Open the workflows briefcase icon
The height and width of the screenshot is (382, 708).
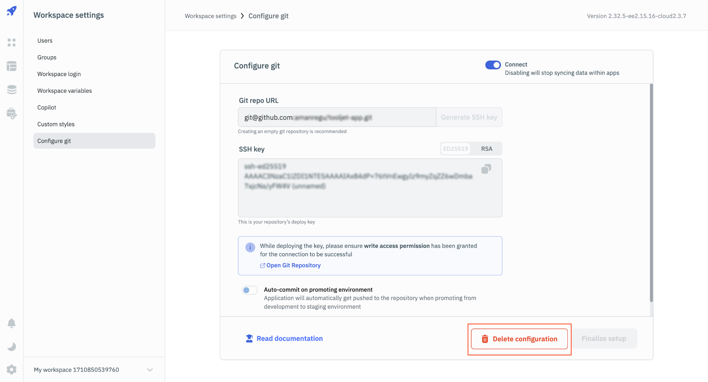tap(12, 113)
